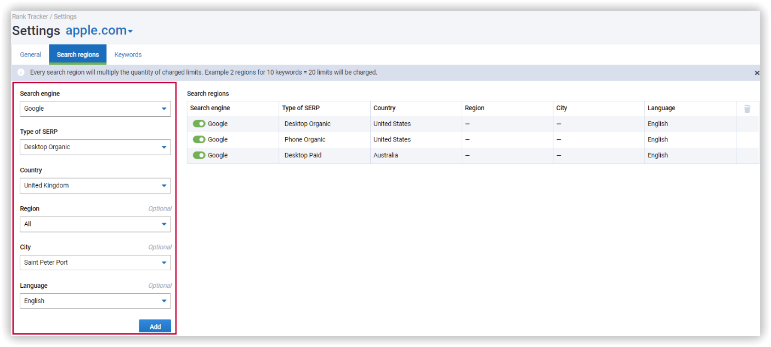The width and height of the screenshot is (771, 347).
Task: Toggle off Google Phone Organic region
Action: tap(199, 140)
